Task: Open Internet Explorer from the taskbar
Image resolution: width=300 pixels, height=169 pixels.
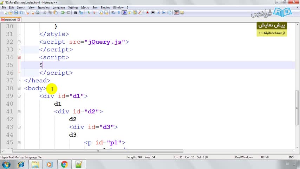Action: tap(21, 164)
